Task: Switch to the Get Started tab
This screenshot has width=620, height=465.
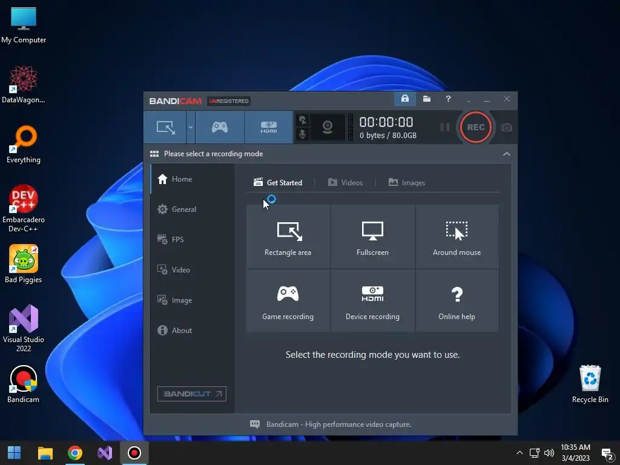Action: 278,182
